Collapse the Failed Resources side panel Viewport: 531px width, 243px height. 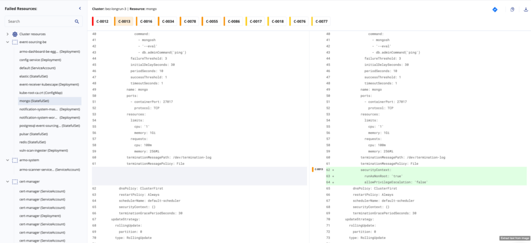(80, 8)
